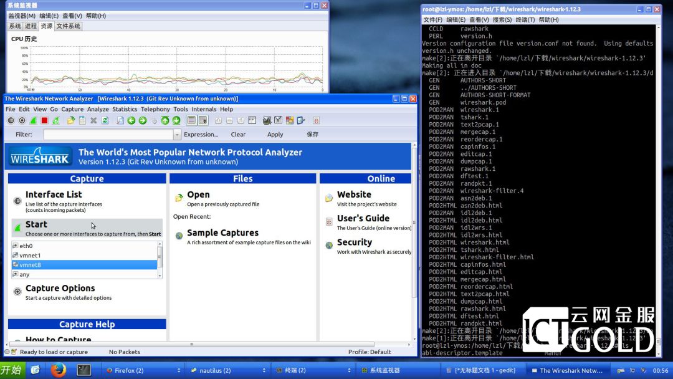Click the 保存 filter button
The width and height of the screenshot is (673, 379).
312,135
